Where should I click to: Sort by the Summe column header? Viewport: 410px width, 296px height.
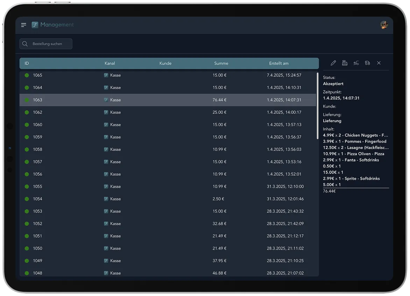pos(221,64)
